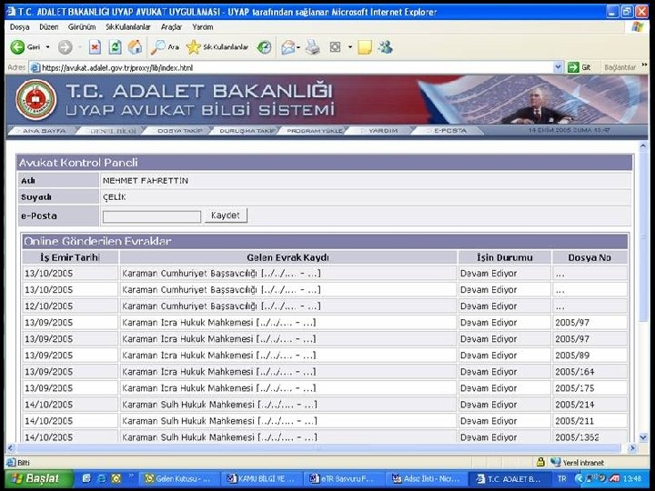The width and height of the screenshot is (655, 491).
Task: Switch to KAMU BİLGİ VE taskbar window
Action: [x=263, y=479]
